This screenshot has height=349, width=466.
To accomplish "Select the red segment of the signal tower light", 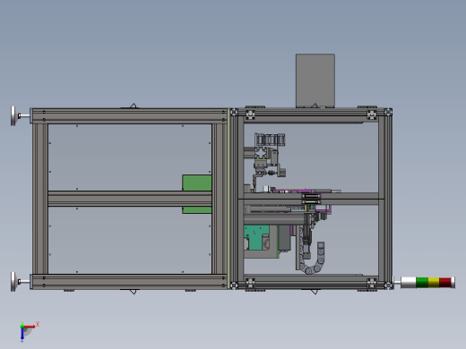I will 445,283.
